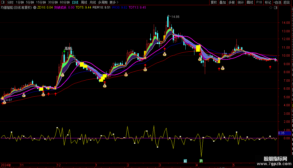The height and width of the screenshot is (168, 293).
Task: Expand the 更多 periods menu
Action: 114,2
